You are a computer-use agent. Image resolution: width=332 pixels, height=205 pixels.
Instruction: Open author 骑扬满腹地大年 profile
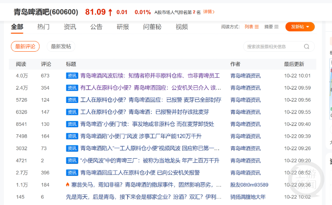tap(248, 197)
